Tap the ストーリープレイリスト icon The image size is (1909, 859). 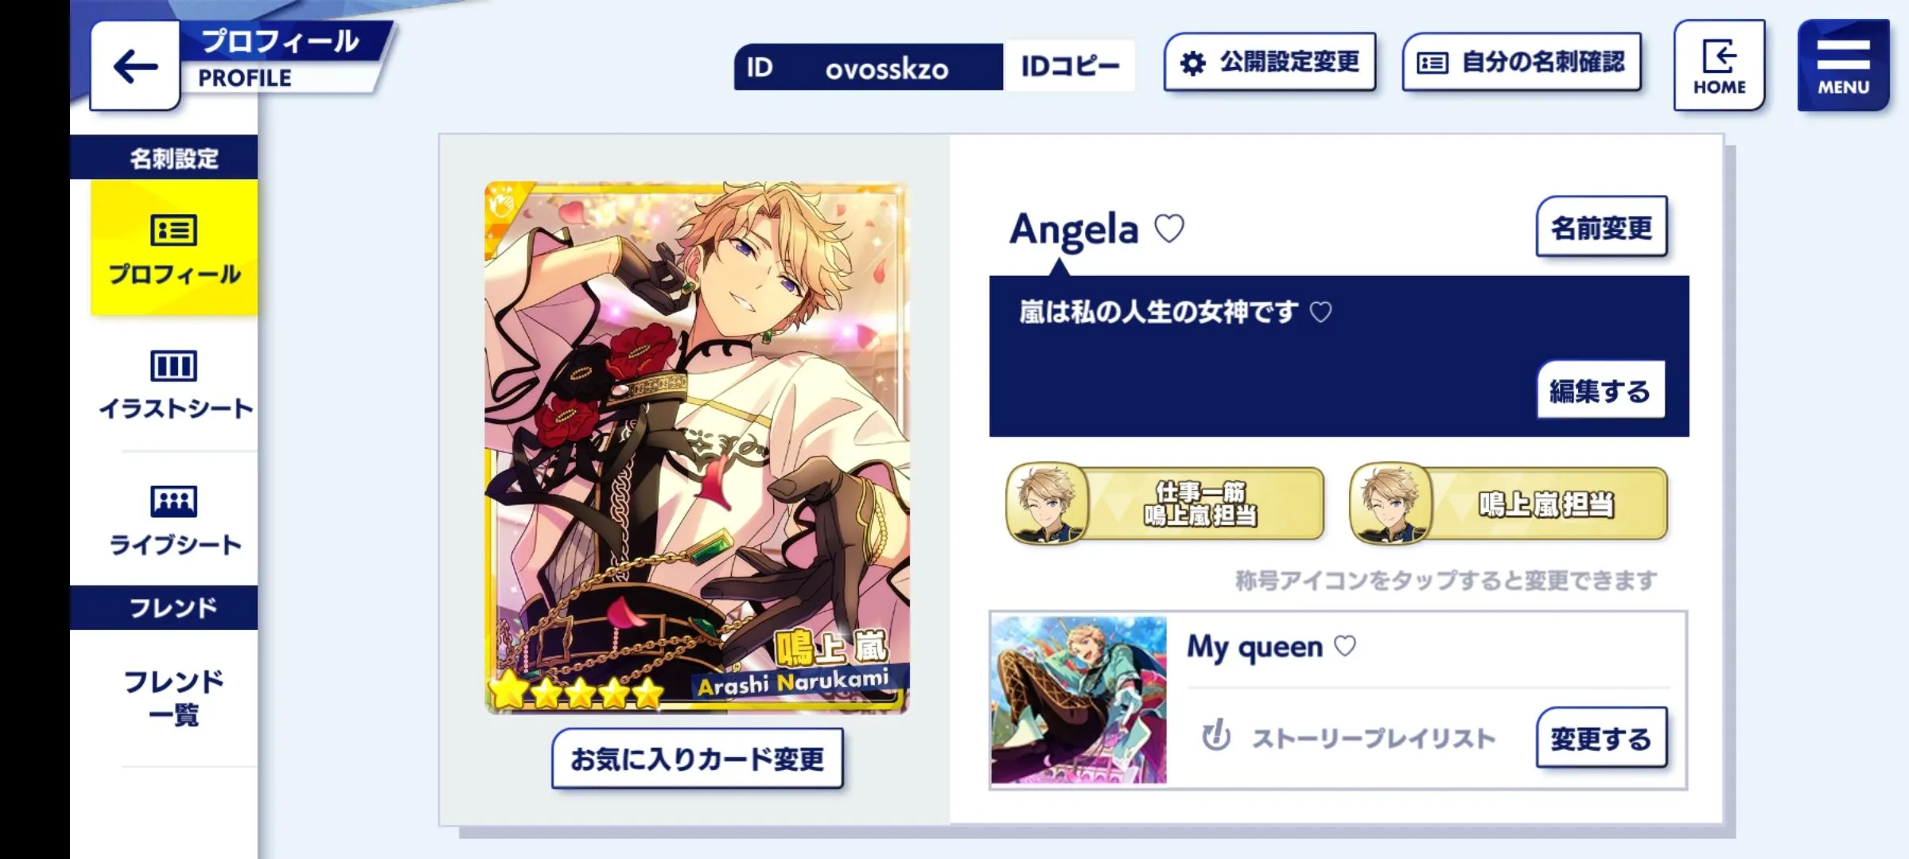1216,737
